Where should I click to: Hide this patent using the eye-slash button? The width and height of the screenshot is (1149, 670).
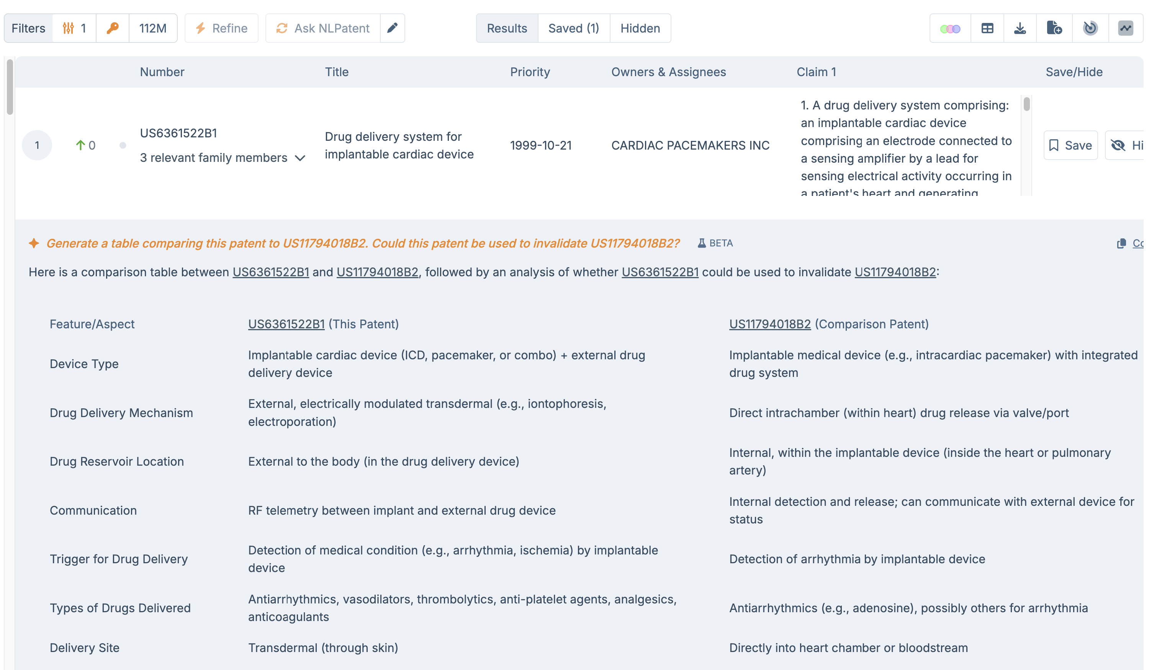[x=1124, y=145]
